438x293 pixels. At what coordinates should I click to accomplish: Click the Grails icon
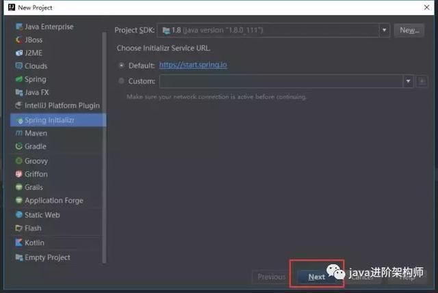(19, 187)
